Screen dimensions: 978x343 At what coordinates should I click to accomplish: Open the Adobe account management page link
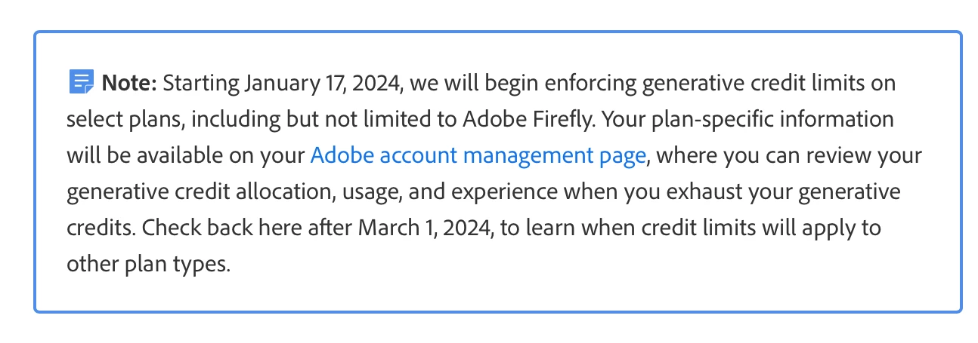click(478, 155)
